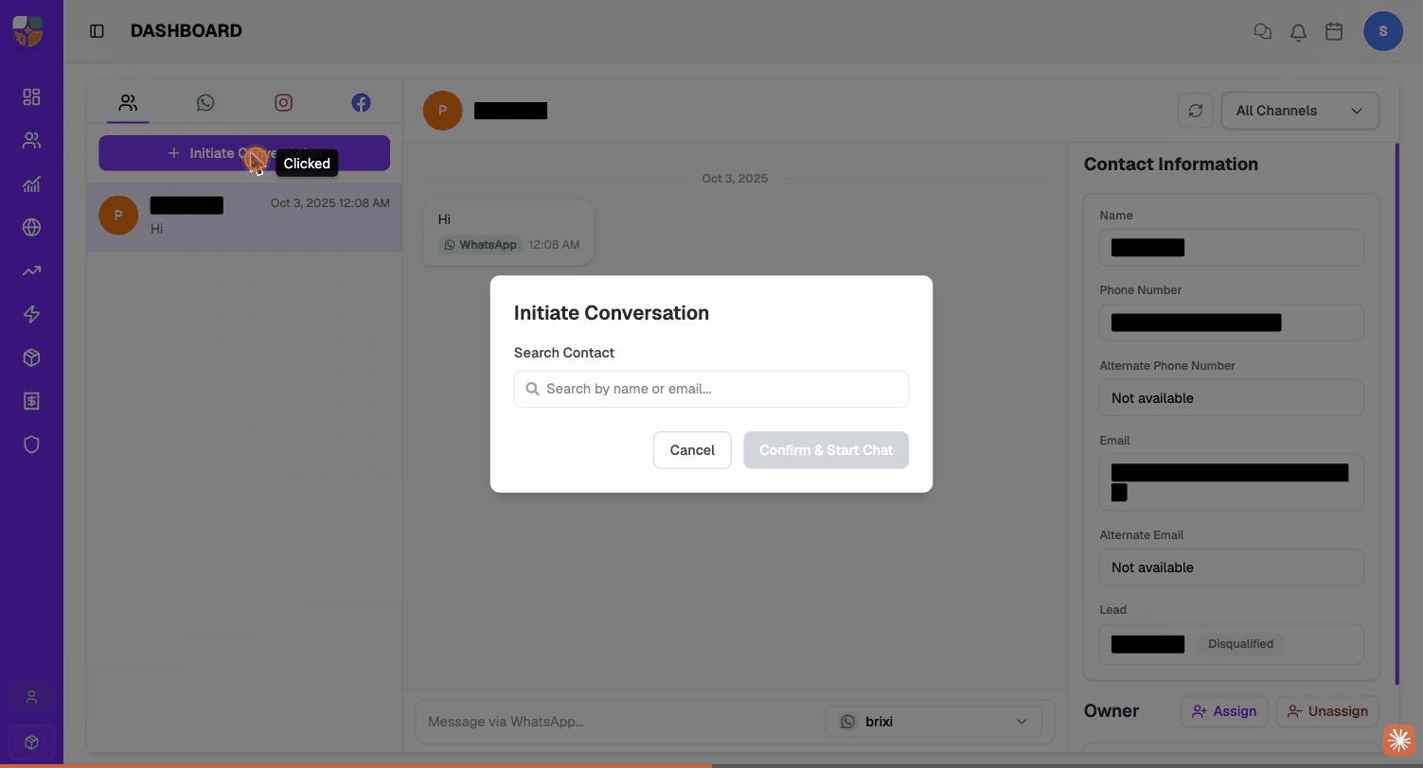Click the DASHBOARD title text

[x=187, y=31]
